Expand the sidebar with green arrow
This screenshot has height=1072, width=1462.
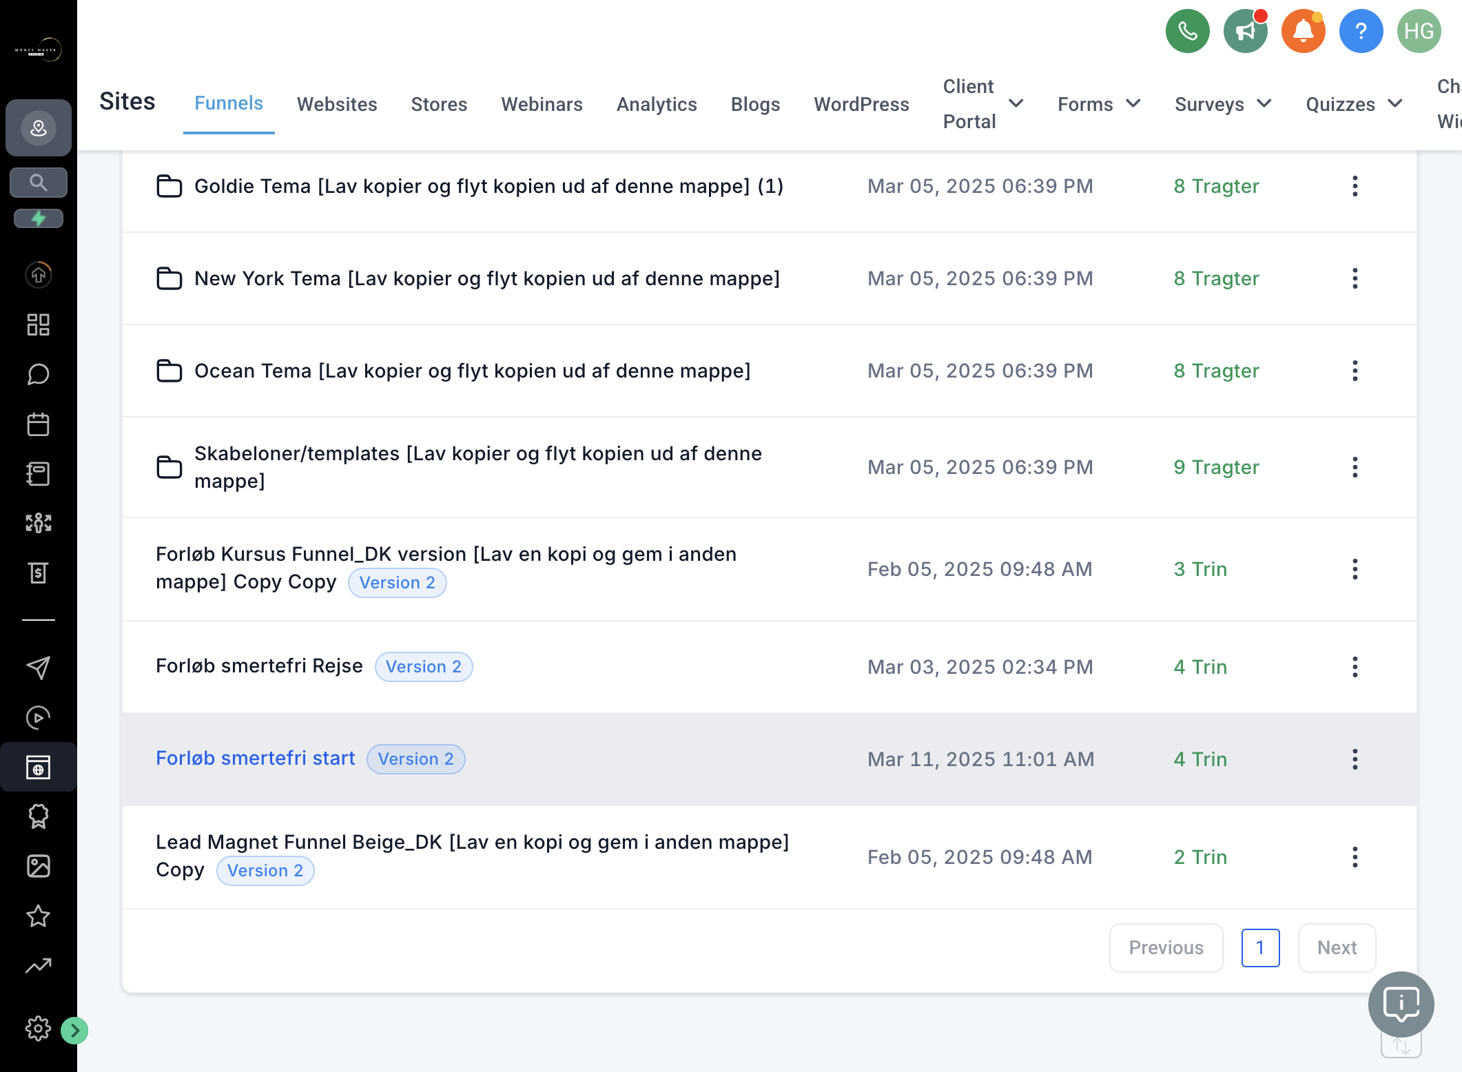74,1031
